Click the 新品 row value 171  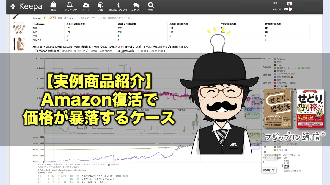68,32
